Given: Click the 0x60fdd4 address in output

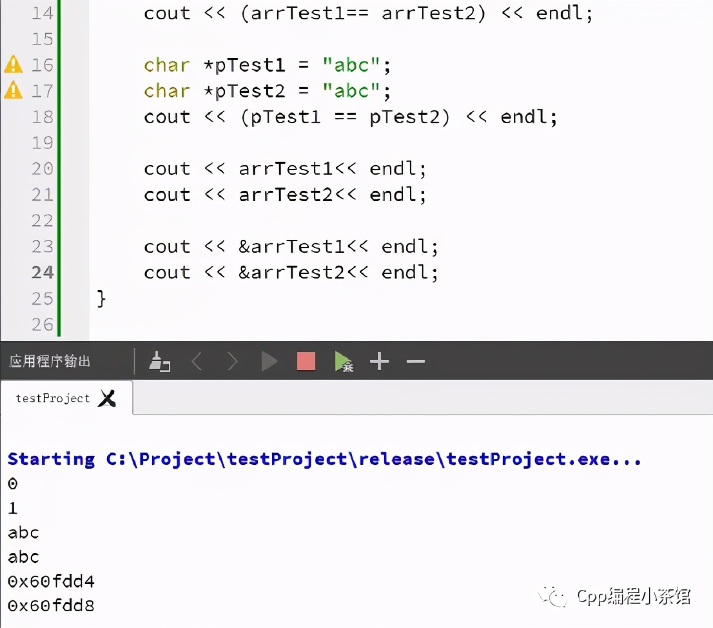Looking at the screenshot, I should pyautogui.click(x=51, y=581).
